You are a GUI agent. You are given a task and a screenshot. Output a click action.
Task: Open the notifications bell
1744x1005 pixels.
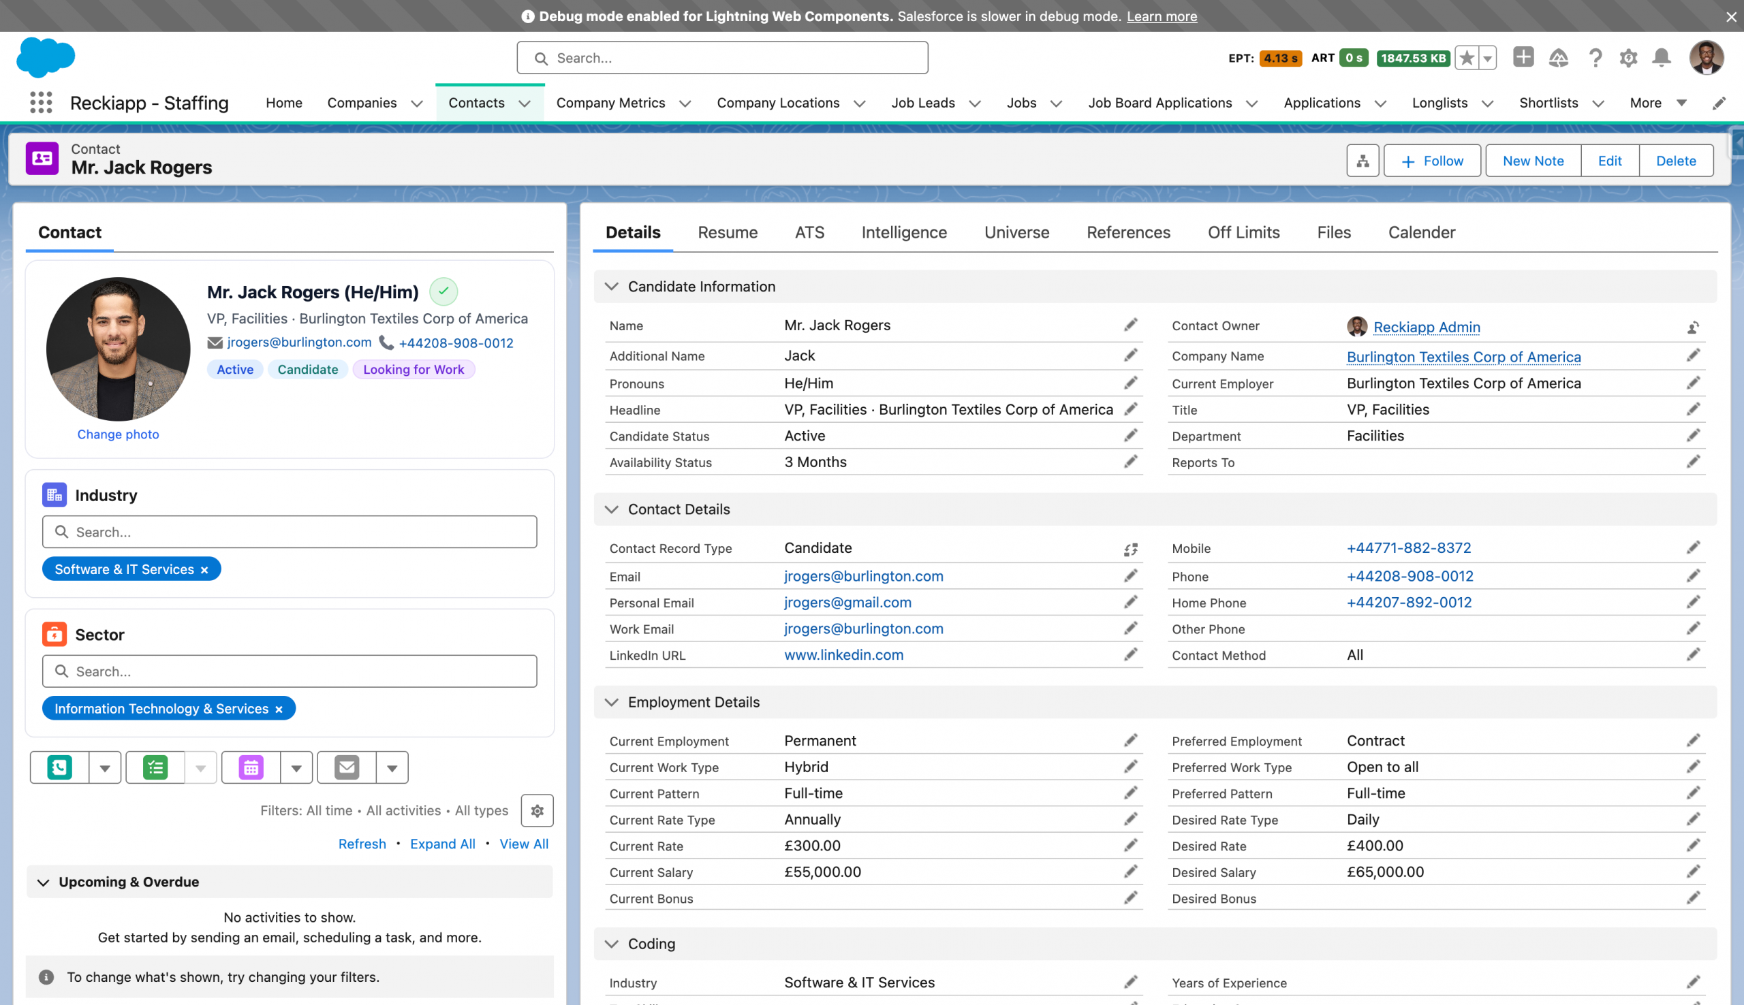click(1661, 58)
